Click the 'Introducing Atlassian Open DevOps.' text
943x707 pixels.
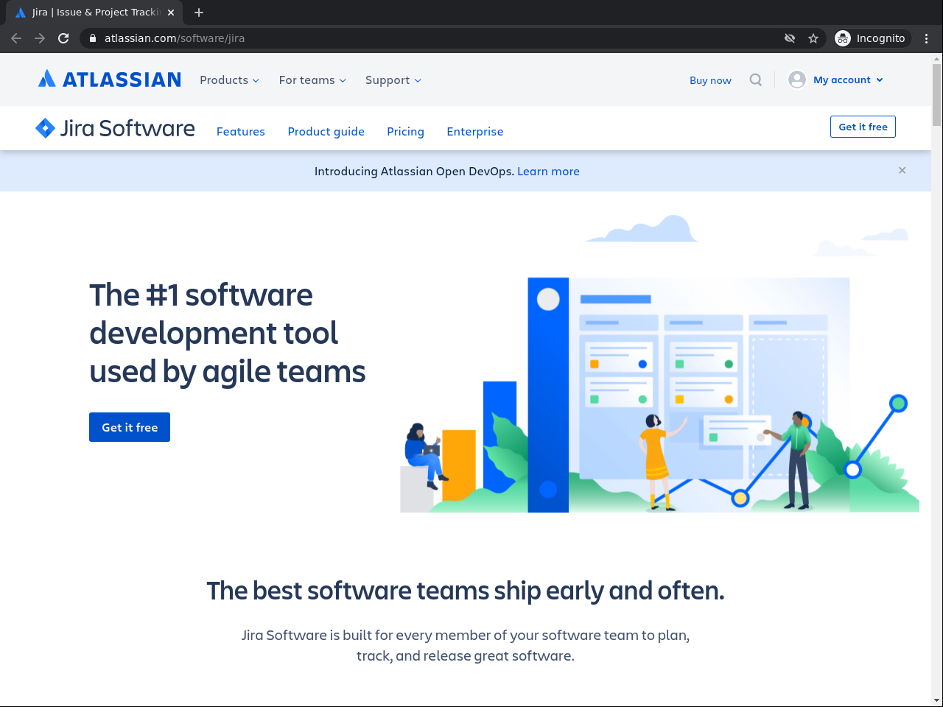tap(414, 171)
